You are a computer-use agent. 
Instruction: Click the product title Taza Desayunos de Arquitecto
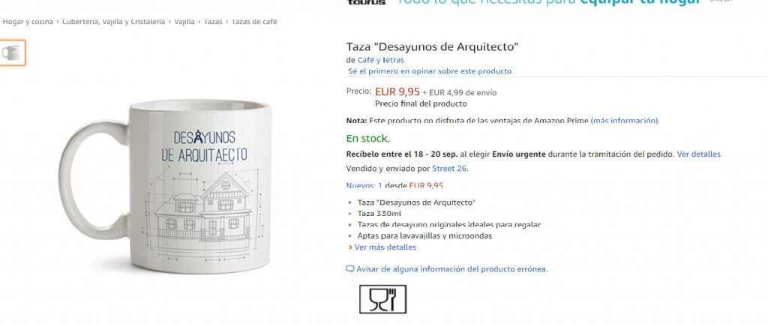click(433, 47)
